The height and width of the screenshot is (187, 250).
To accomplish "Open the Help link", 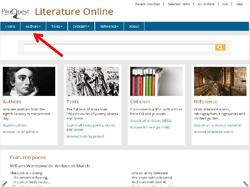I will (x=239, y=4).
